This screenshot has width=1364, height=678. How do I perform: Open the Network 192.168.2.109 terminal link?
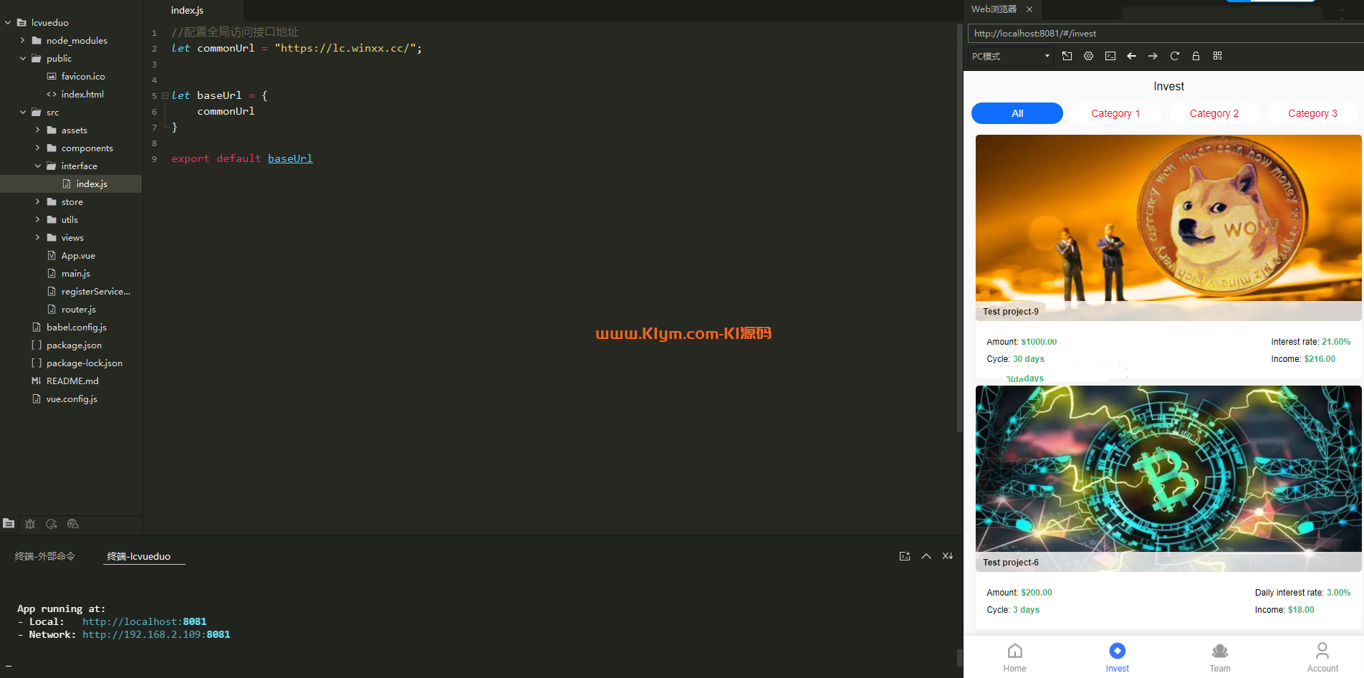(x=156, y=635)
